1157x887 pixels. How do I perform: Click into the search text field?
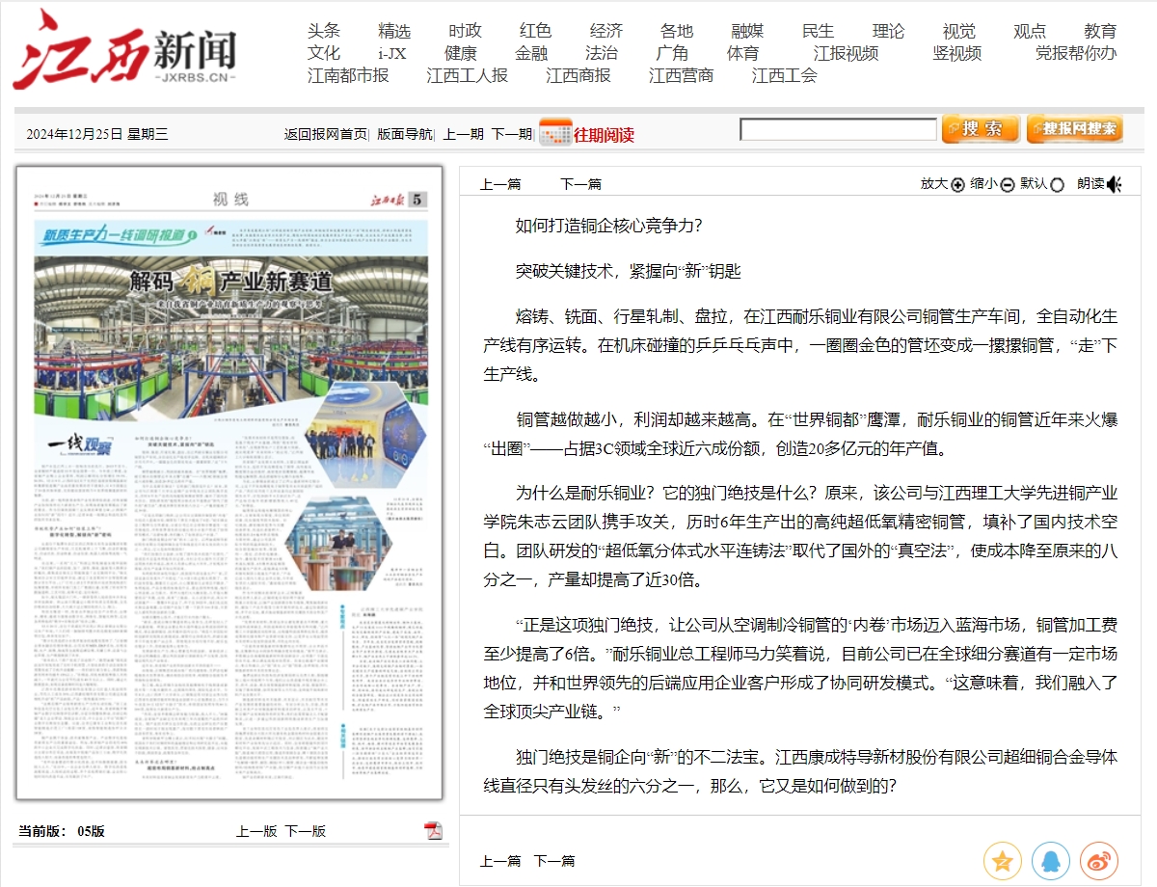tap(837, 129)
